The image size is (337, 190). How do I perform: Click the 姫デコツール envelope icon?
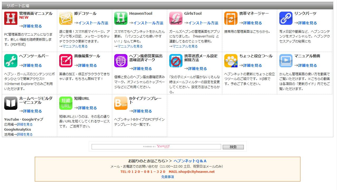click(x=66, y=18)
